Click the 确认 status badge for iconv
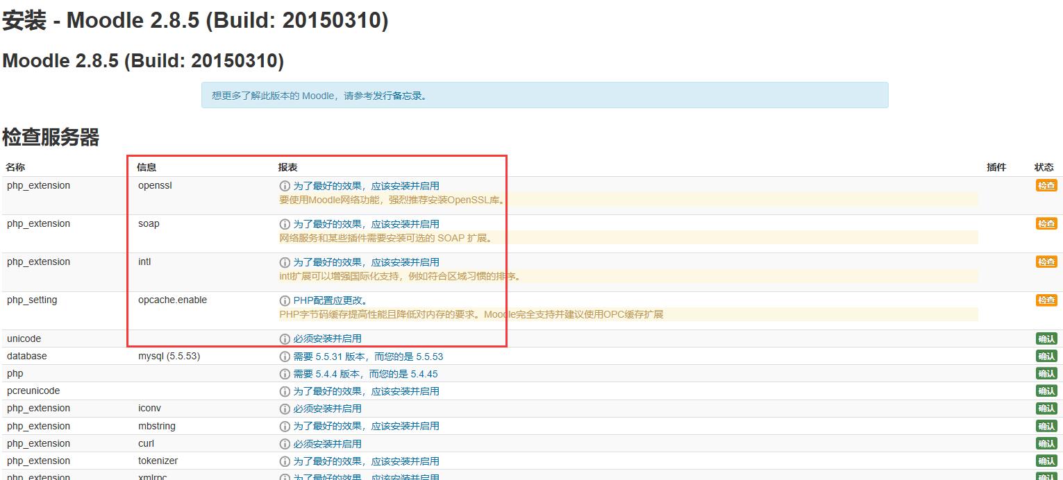Image resolution: width=1063 pixels, height=480 pixels. click(1046, 408)
